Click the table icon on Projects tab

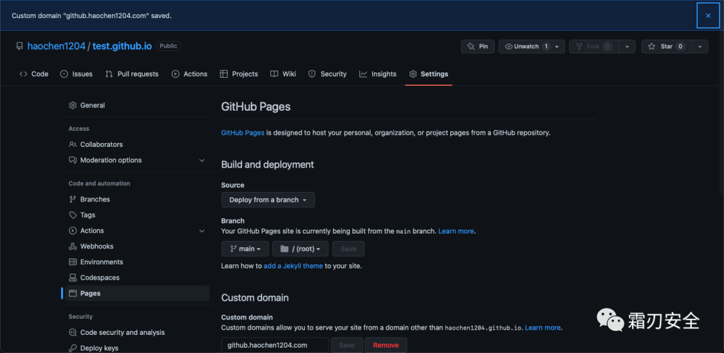click(224, 74)
